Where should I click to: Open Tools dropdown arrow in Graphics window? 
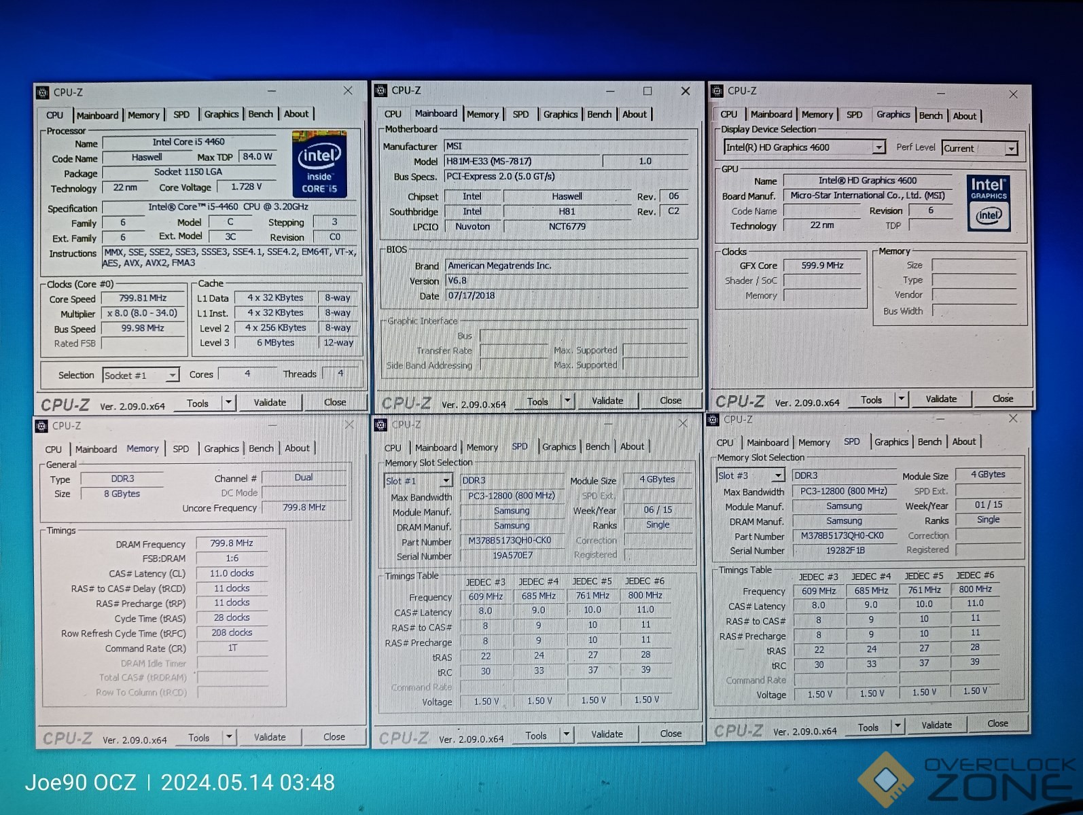[902, 399]
